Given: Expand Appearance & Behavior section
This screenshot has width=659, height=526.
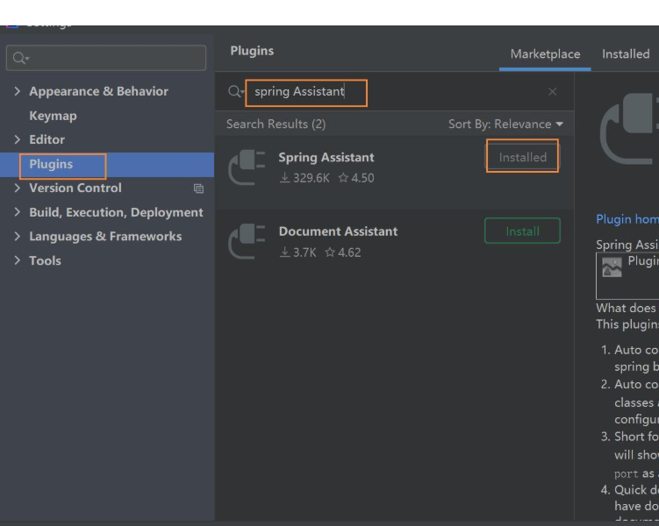Looking at the screenshot, I should [x=17, y=91].
